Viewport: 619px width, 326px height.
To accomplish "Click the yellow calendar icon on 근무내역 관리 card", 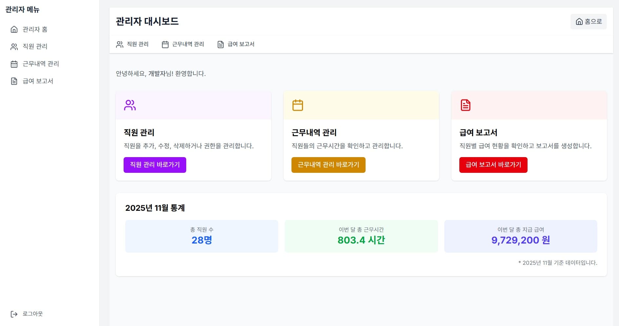I will pyautogui.click(x=297, y=105).
